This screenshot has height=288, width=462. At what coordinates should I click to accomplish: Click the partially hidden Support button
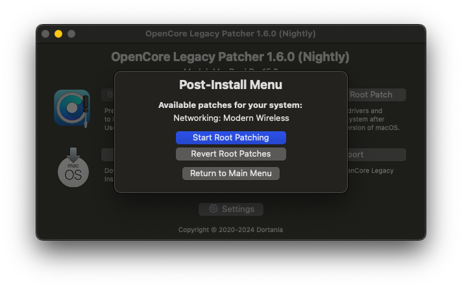pos(376,155)
